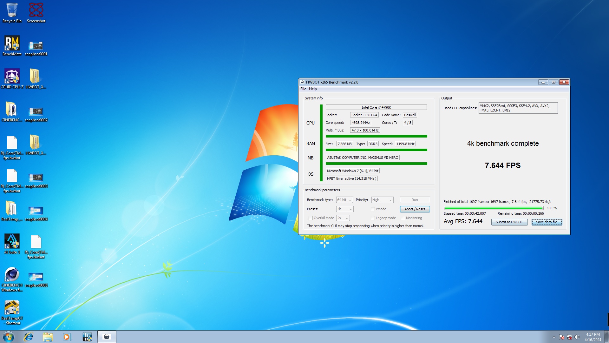The image size is (609, 343).
Task: Open the Help menu
Action: coord(313,89)
